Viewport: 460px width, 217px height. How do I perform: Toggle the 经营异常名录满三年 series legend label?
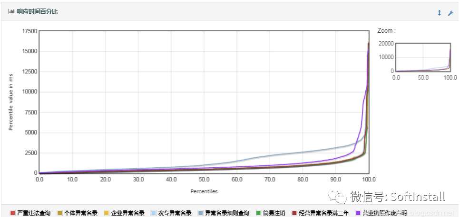(x=324, y=213)
